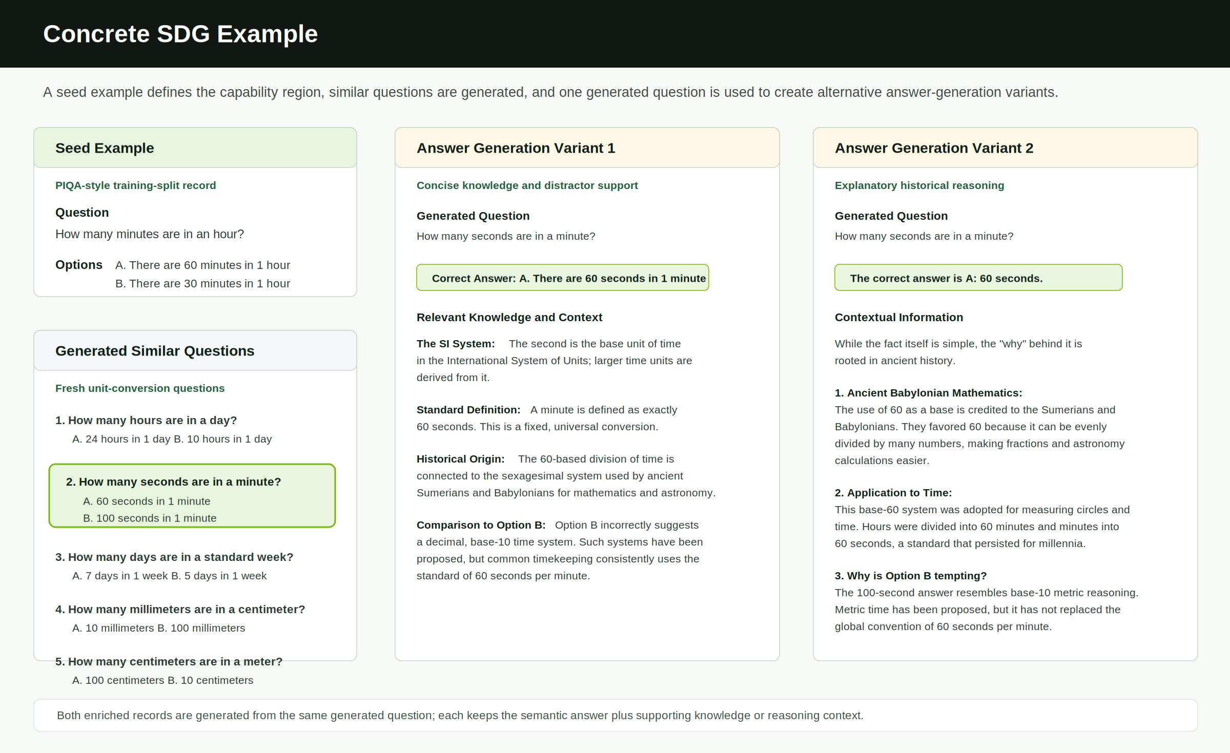Click the Concrete SDG Example title
Image resolution: width=1230 pixels, height=753 pixels.
click(180, 34)
